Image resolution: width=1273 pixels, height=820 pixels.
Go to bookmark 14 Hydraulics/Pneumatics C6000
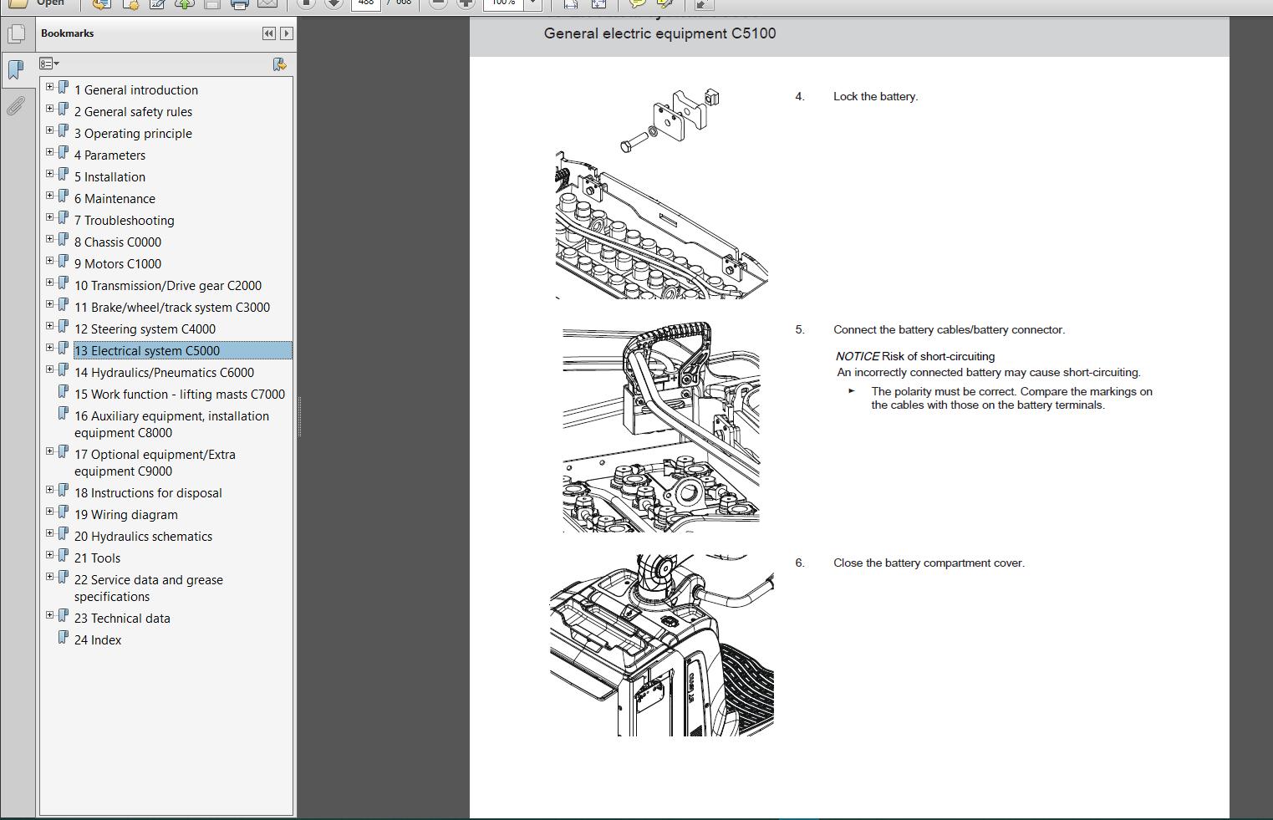click(164, 373)
